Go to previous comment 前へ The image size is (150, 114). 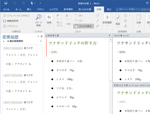point(79,16)
